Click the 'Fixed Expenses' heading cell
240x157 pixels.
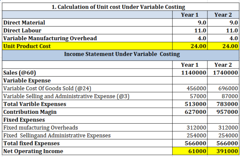pos(87,120)
